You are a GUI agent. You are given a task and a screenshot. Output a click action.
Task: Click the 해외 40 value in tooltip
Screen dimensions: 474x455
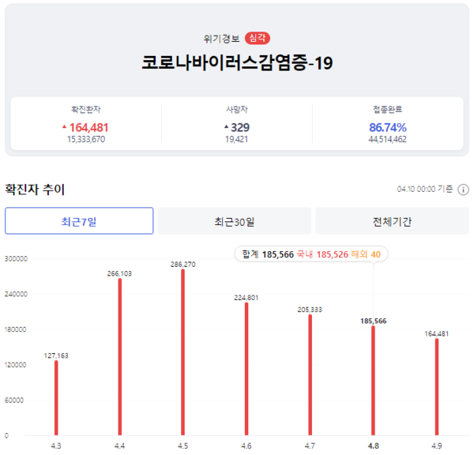[366, 254]
